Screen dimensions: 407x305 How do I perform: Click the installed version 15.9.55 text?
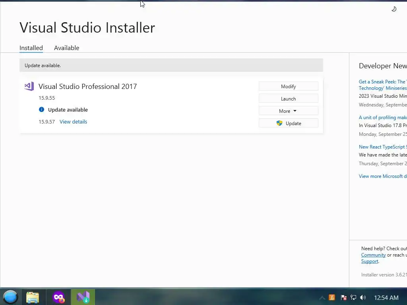[47, 98]
